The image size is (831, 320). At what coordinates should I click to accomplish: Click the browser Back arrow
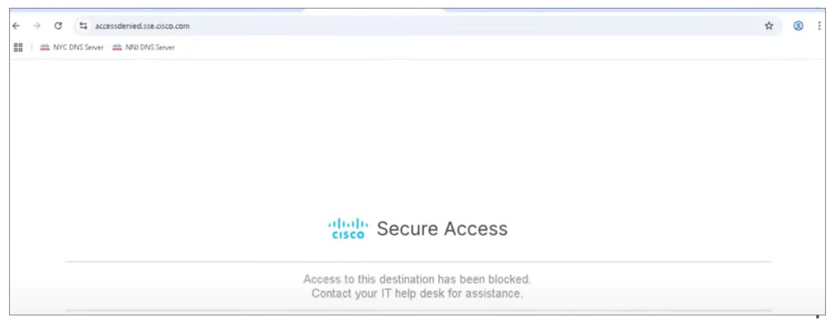coord(16,26)
